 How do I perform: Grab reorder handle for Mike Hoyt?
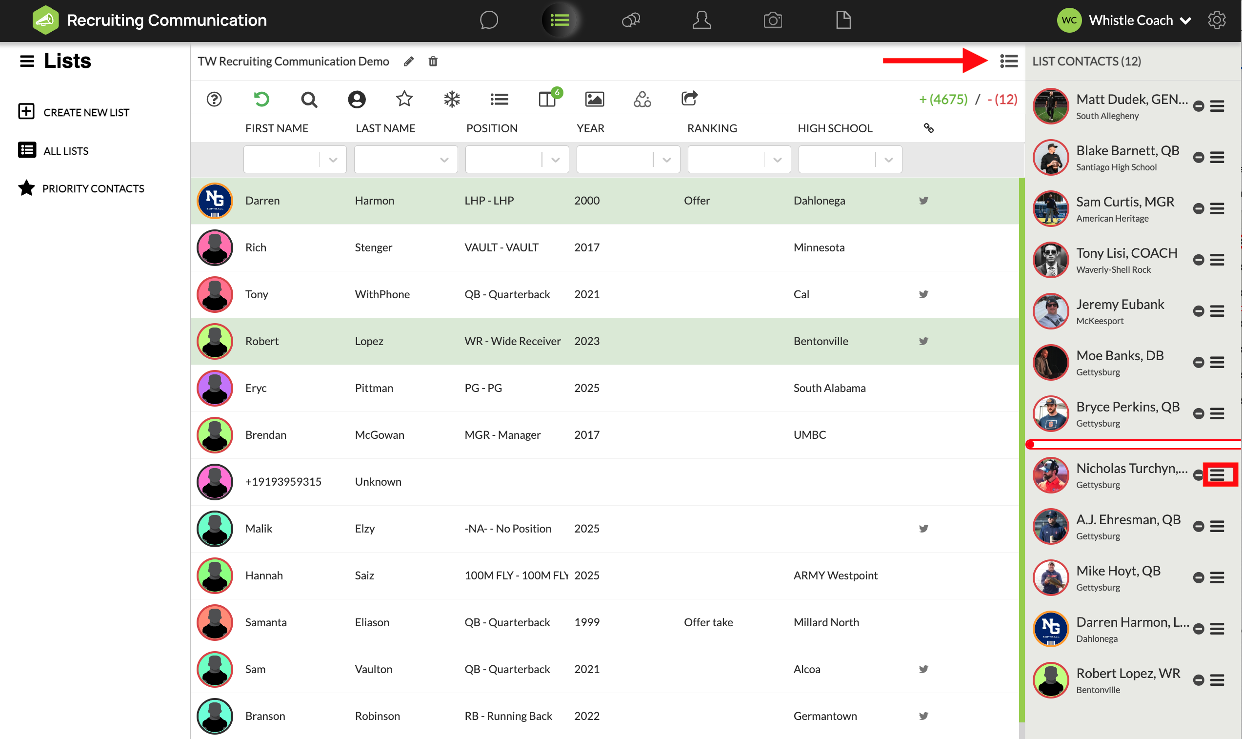click(1217, 577)
